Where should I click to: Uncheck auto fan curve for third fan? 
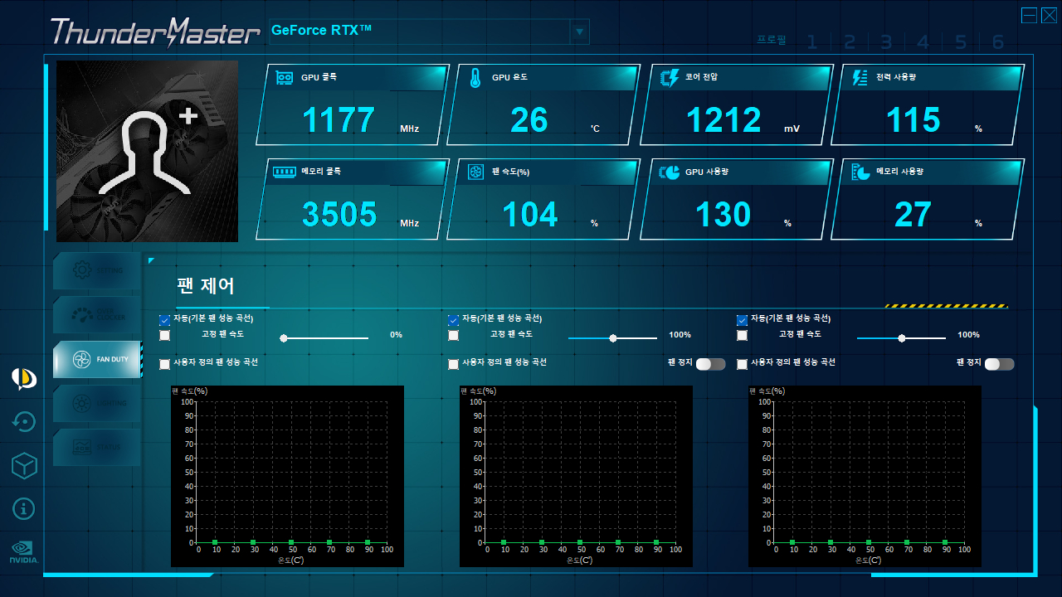(742, 320)
